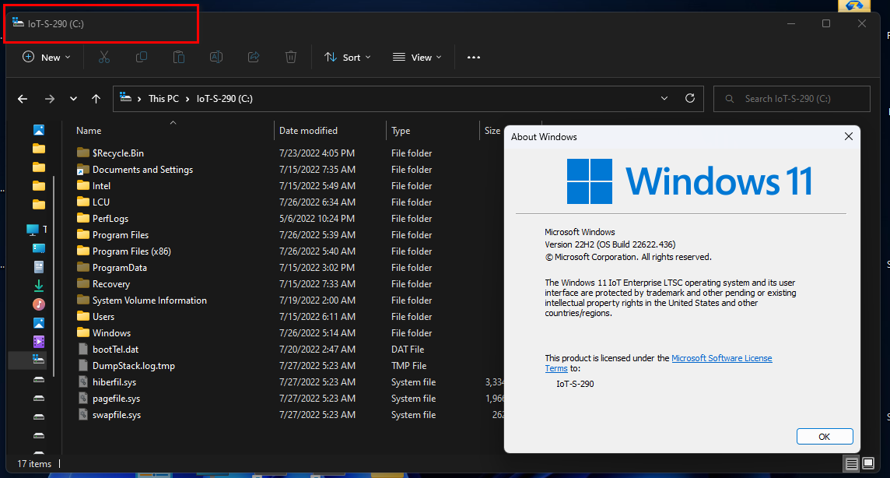Click the 17 items status bar text
This screenshot has height=478, width=890.
(34, 464)
